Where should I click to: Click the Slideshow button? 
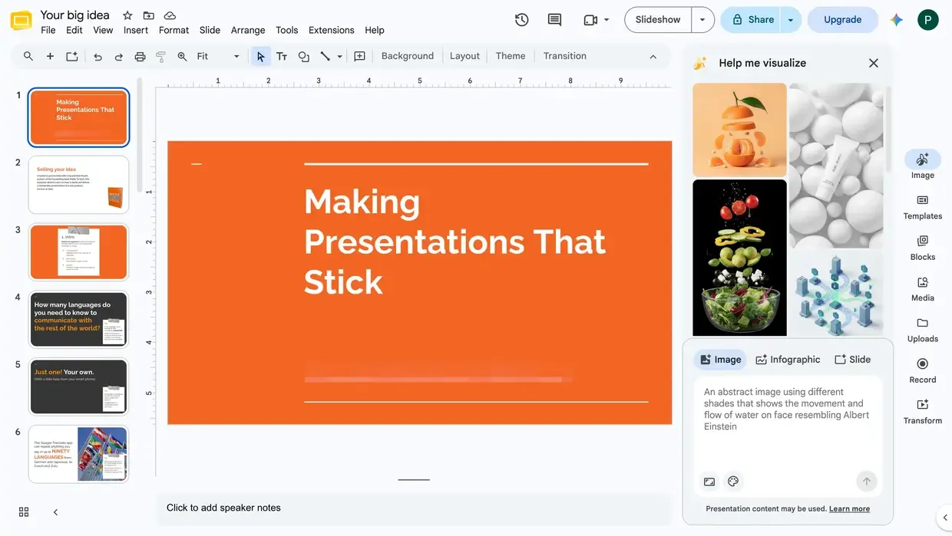pyautogui.click(x=658, y=20)
